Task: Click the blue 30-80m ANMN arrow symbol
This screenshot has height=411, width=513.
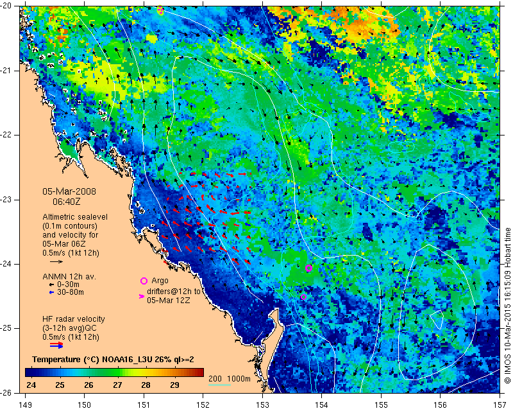Action: pyautogui.click(x=51, y=292)
